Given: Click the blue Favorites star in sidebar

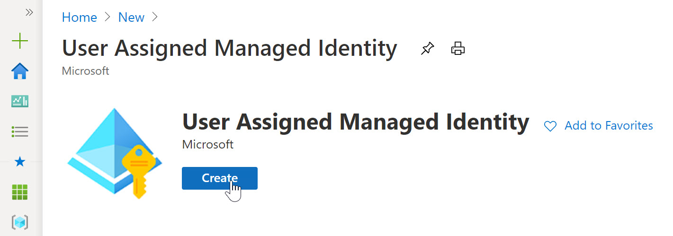Looking at the screenshot, I should coord(20,162).
